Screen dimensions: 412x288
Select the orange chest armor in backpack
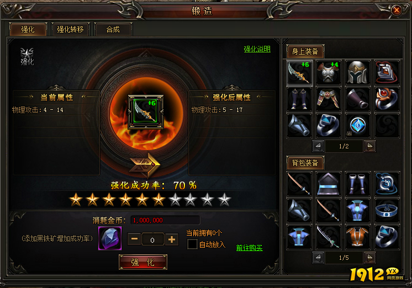[357, 237]
